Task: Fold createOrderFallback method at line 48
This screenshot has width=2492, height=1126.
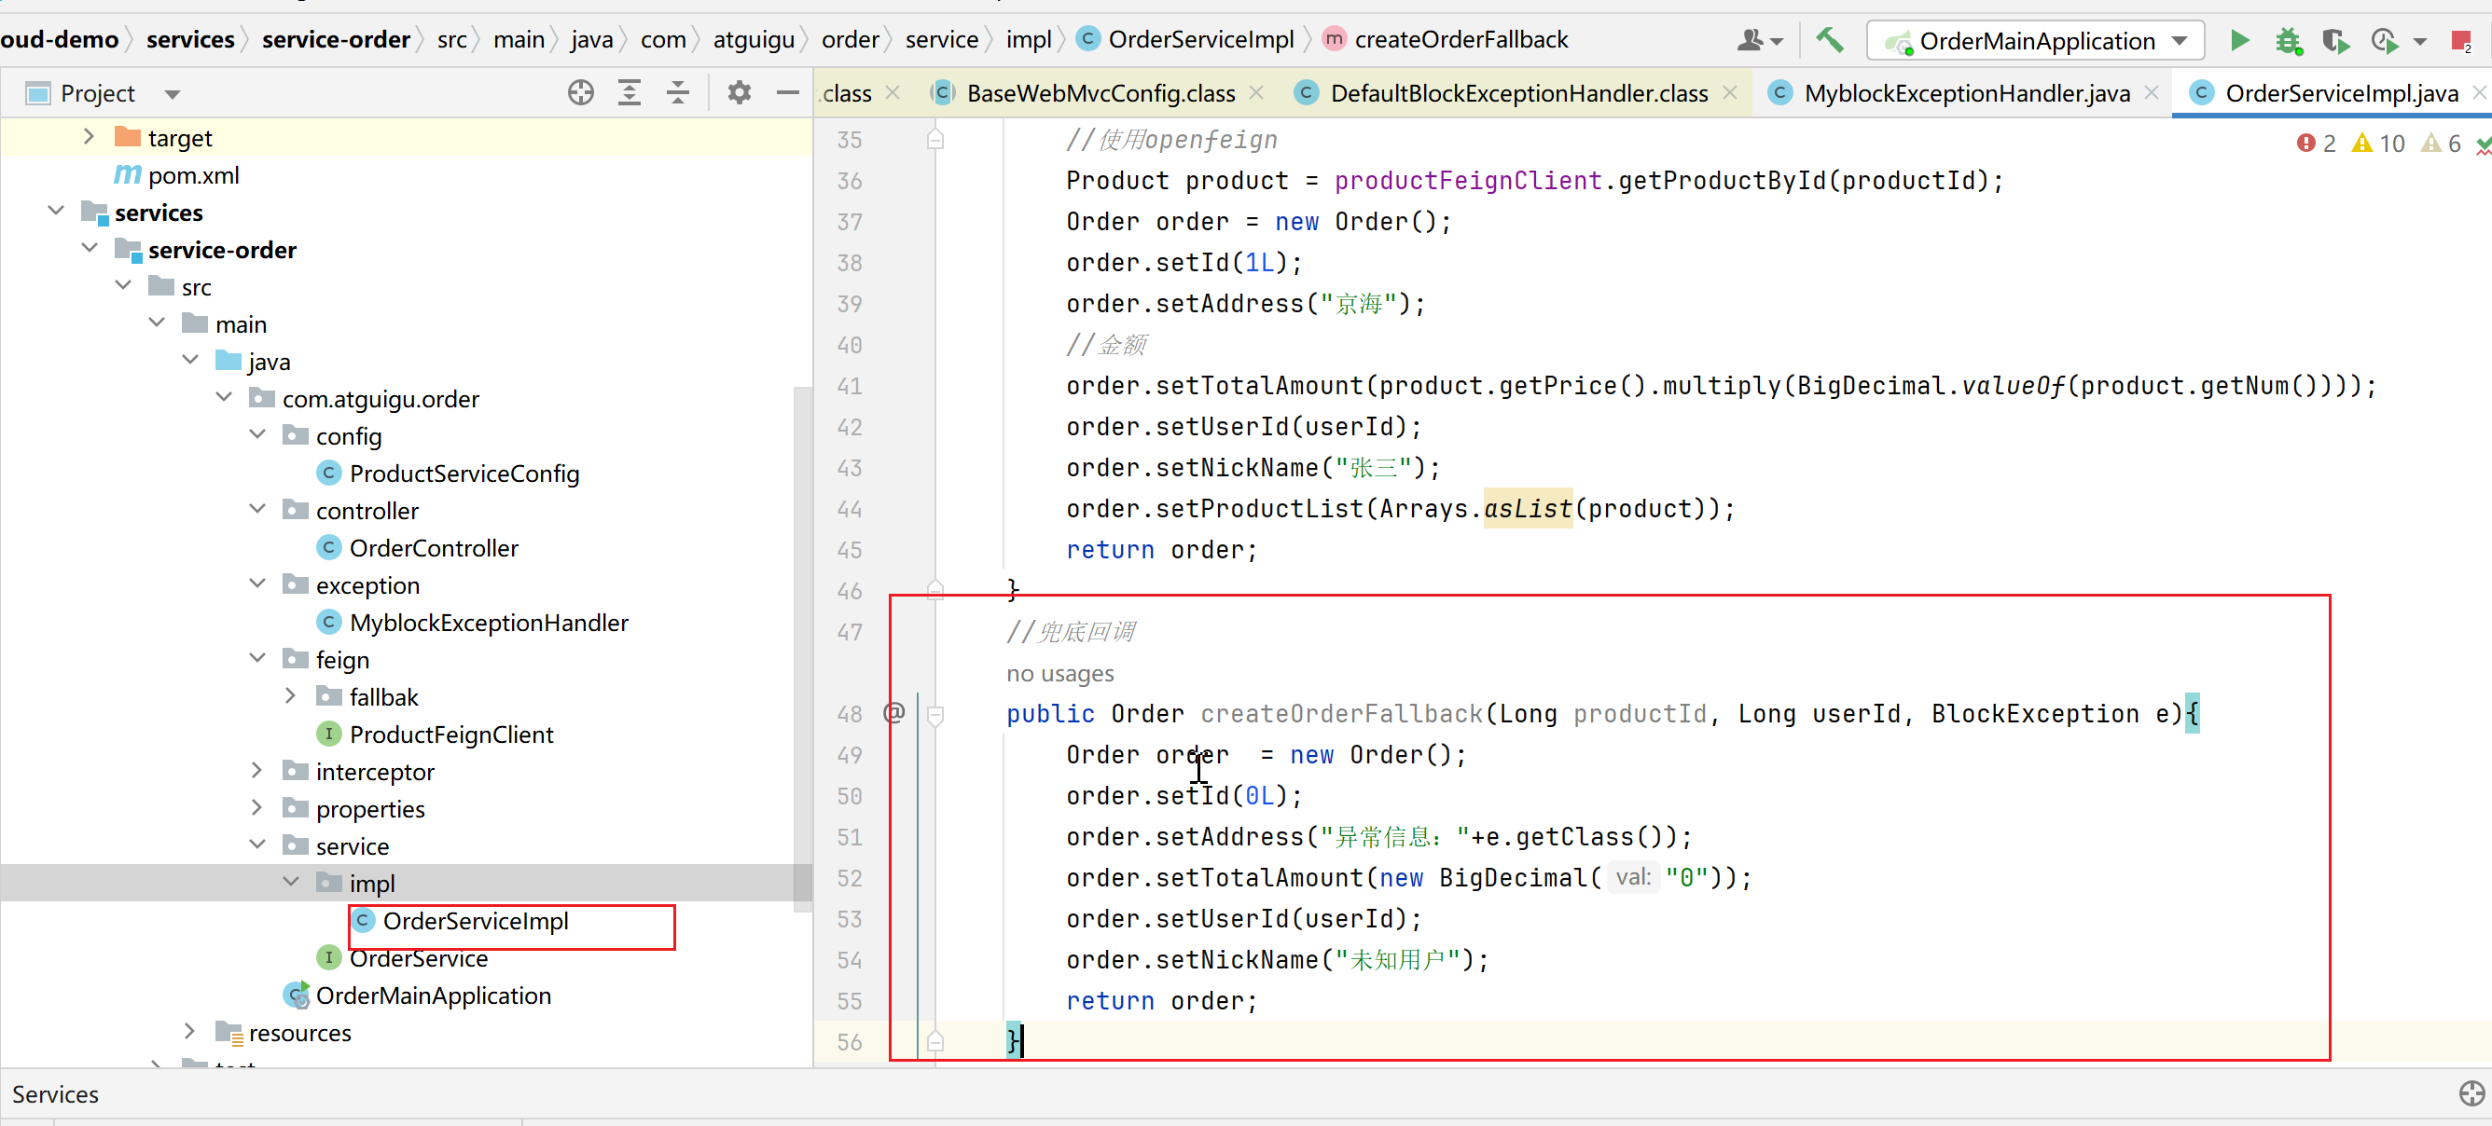Action: tap(935, 714)
